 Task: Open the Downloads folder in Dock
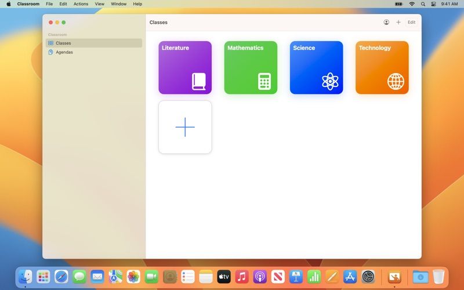click(x=420, y=277)
